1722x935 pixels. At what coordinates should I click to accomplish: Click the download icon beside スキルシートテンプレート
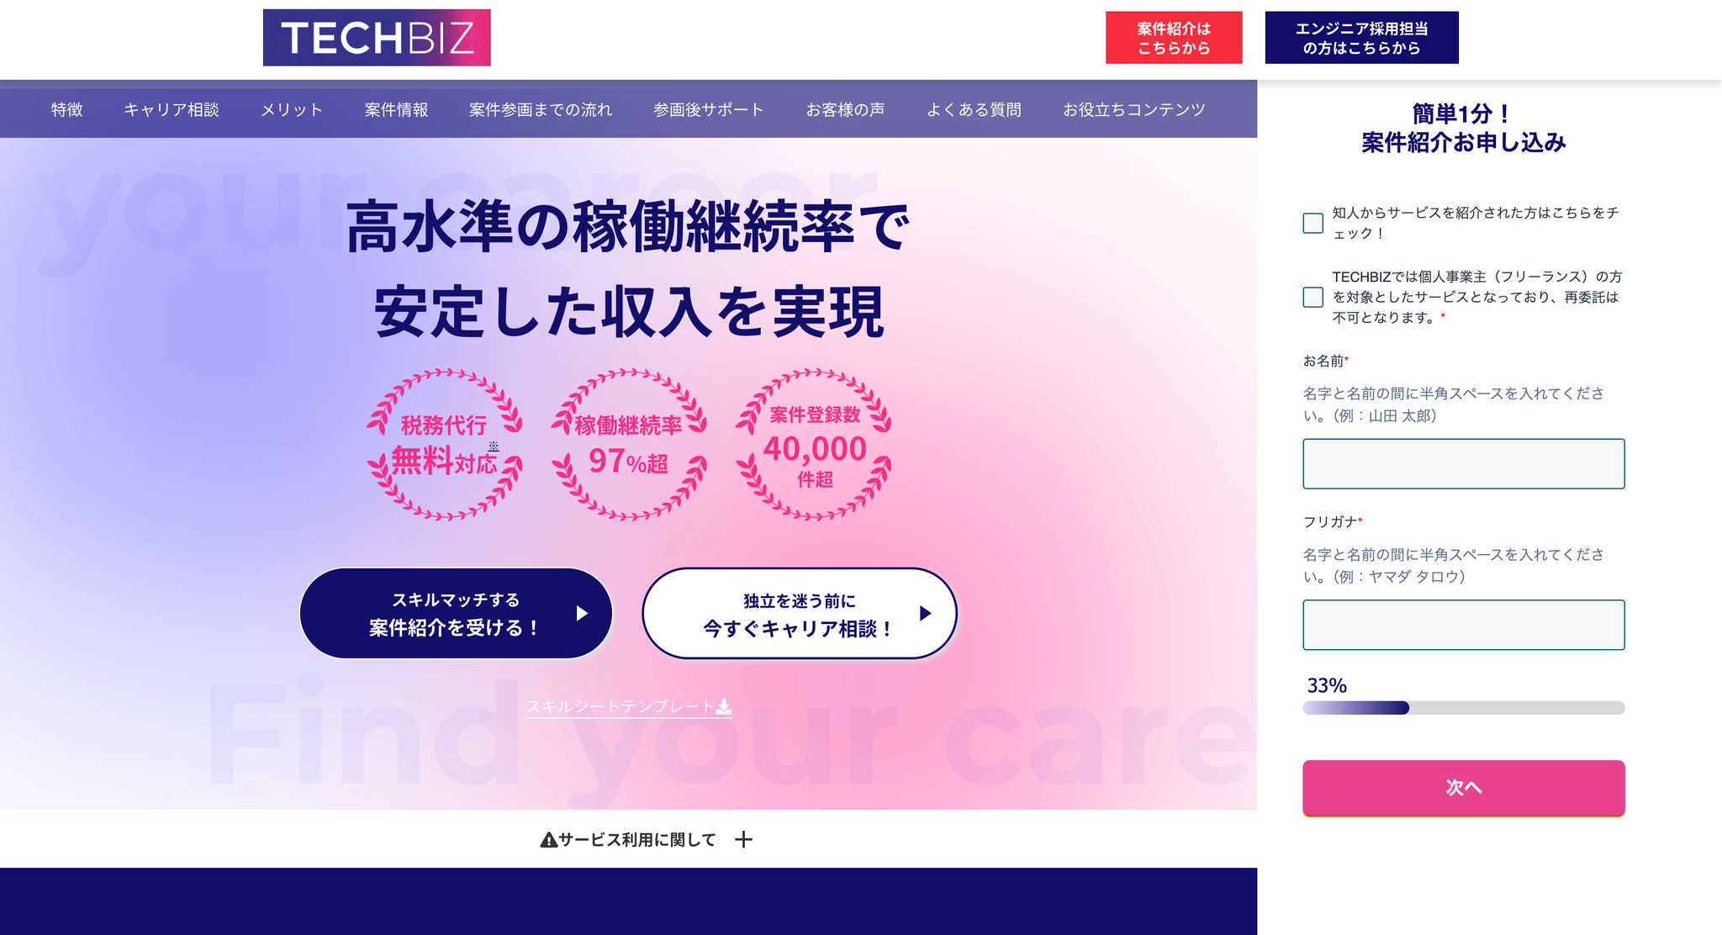point(724,706)
